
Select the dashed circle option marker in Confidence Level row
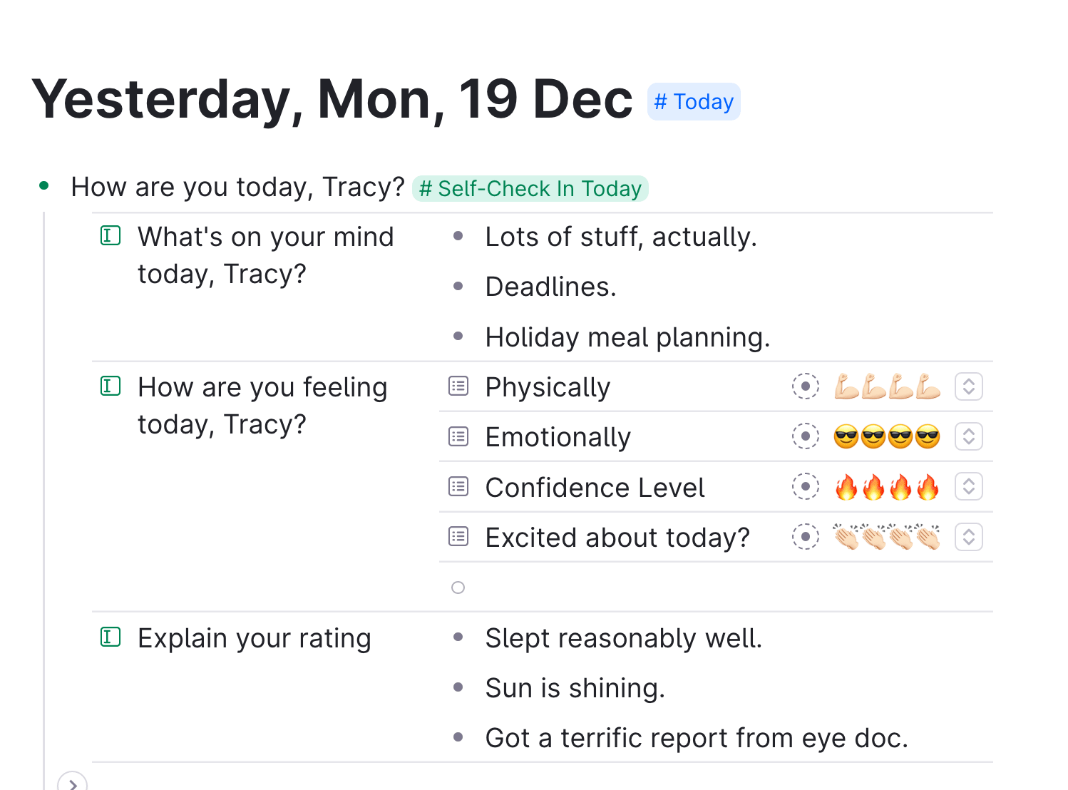[x=806, y=487]
